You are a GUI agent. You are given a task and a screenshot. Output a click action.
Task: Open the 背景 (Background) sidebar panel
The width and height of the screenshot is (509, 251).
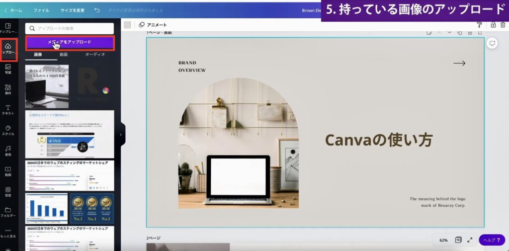(8, 192)
